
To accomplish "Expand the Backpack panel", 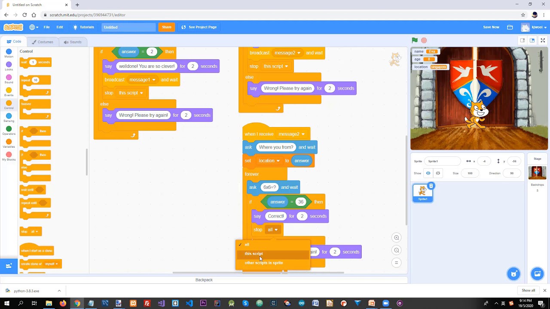I will coord(204,280).
